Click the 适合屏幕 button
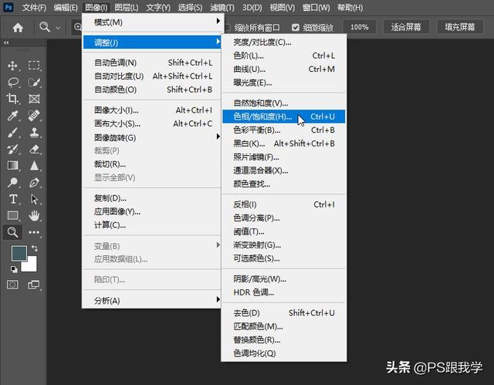This screenshot has height=385, width=494. (406, 27)
